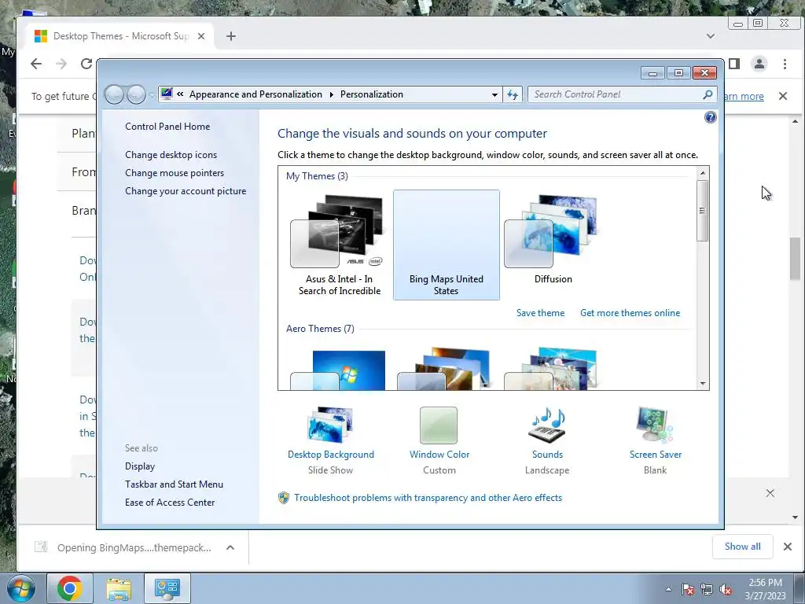Open the recent pages dropdown arrow
The image size is (805, 604).
pyautogui.click(x=152, y=95)
